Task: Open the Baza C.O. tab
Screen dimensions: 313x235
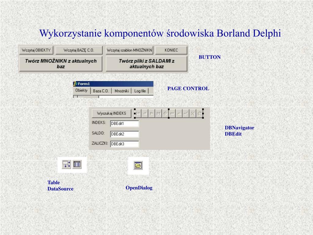Action: click(101, 91)
